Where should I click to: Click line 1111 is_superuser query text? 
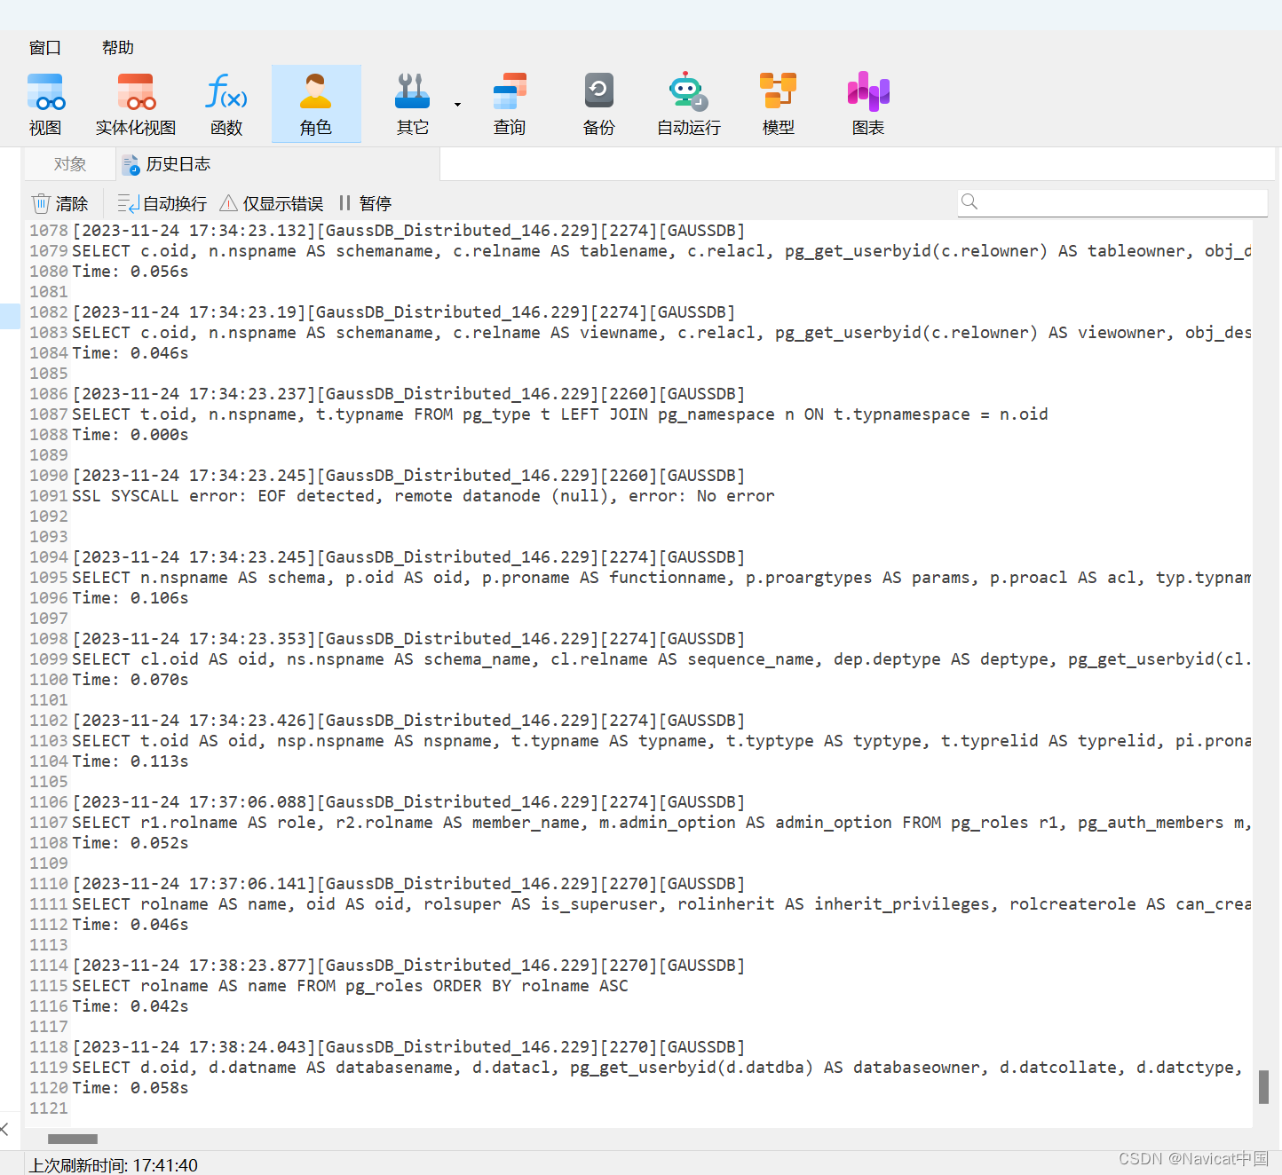coord(661,904)
